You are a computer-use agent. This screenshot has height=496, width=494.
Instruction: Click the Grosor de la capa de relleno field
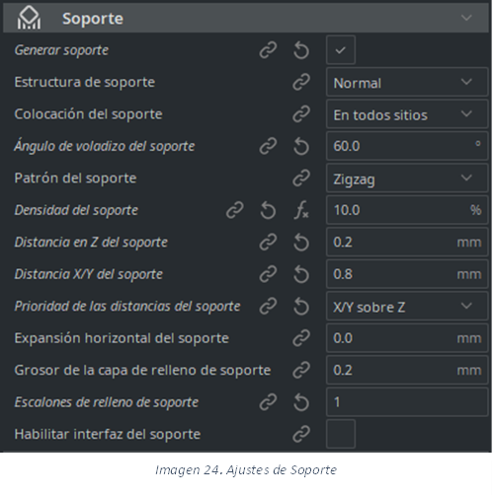[x=407, y=370]
